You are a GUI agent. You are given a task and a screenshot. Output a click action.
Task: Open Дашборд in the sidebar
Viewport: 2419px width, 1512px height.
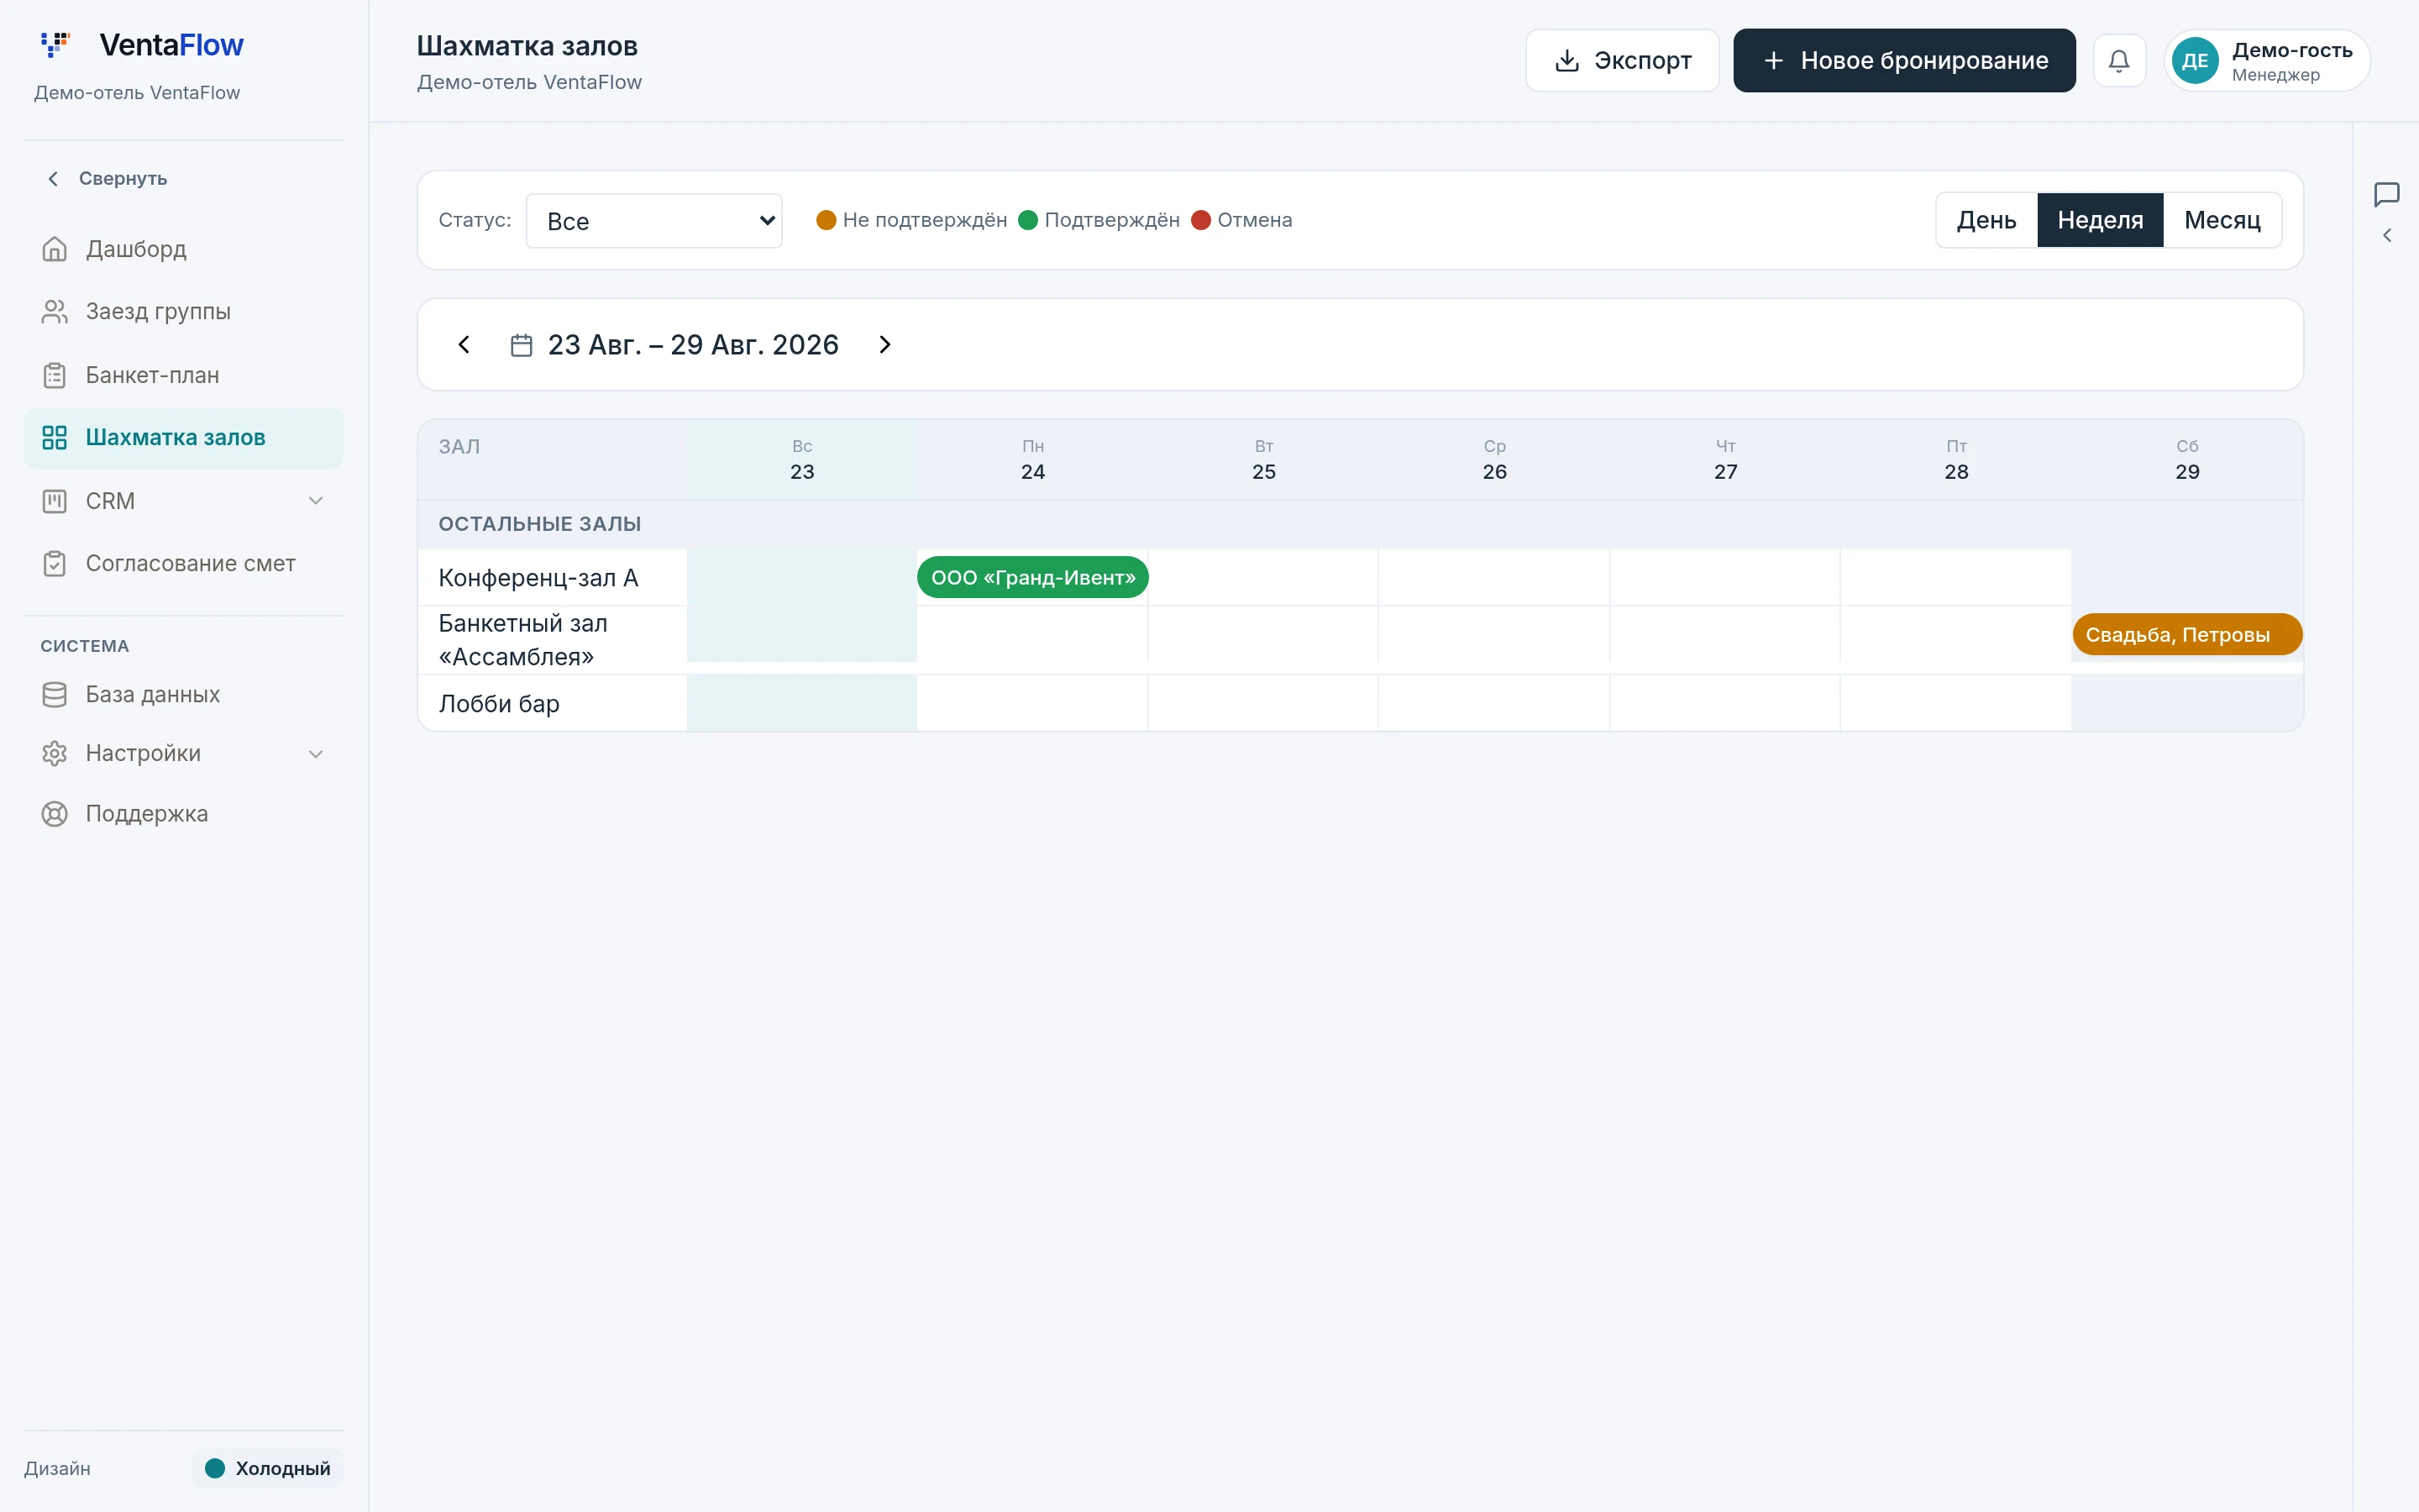[184, 249]
